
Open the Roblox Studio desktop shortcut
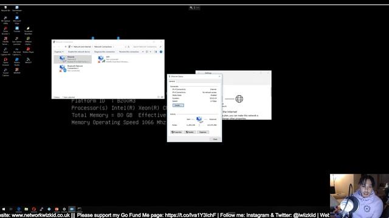click(17, 62)
